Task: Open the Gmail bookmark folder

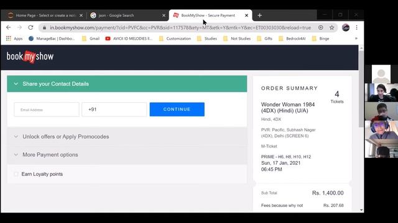Action: coord(91,38)
